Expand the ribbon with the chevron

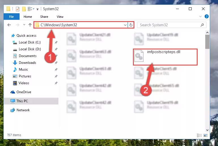point(200,16)
